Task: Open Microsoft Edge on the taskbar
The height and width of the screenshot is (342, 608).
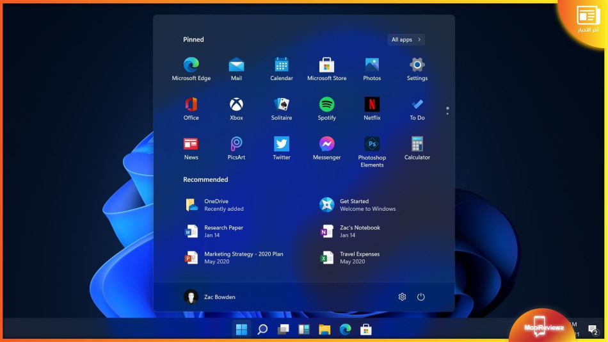Action: pos(345,330)
